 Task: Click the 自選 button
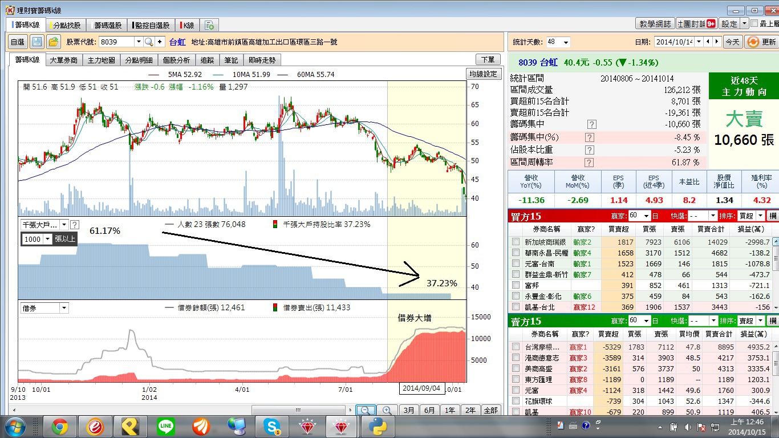[18, 42]
